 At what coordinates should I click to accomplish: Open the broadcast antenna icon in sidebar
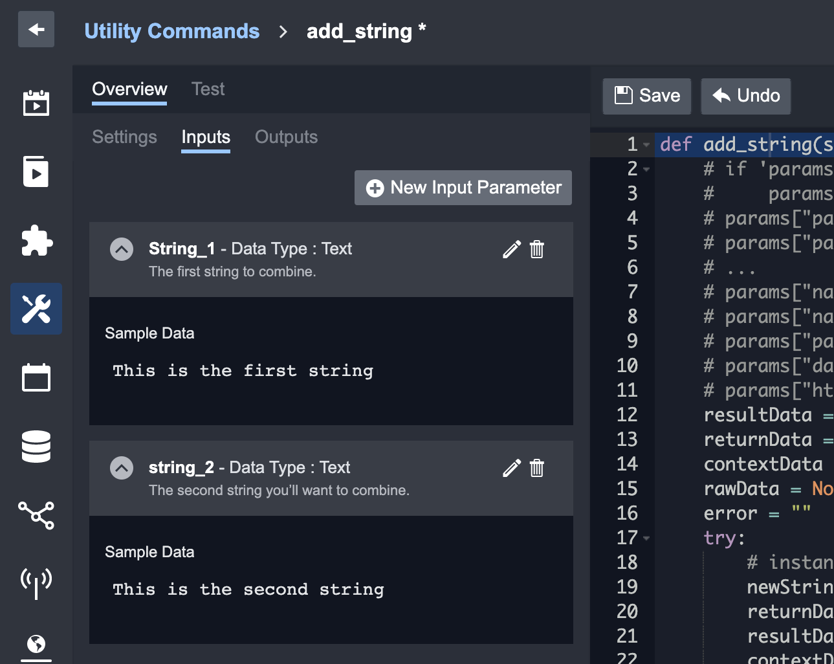point(36,582)
